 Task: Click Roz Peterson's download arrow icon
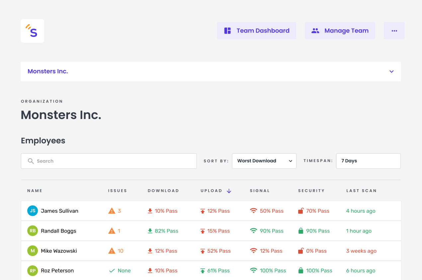coord(150,271)
